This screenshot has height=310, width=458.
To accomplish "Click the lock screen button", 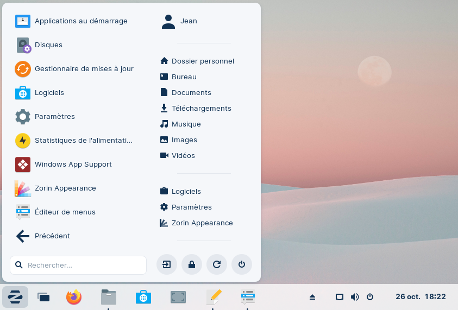I will pos(192,264).
